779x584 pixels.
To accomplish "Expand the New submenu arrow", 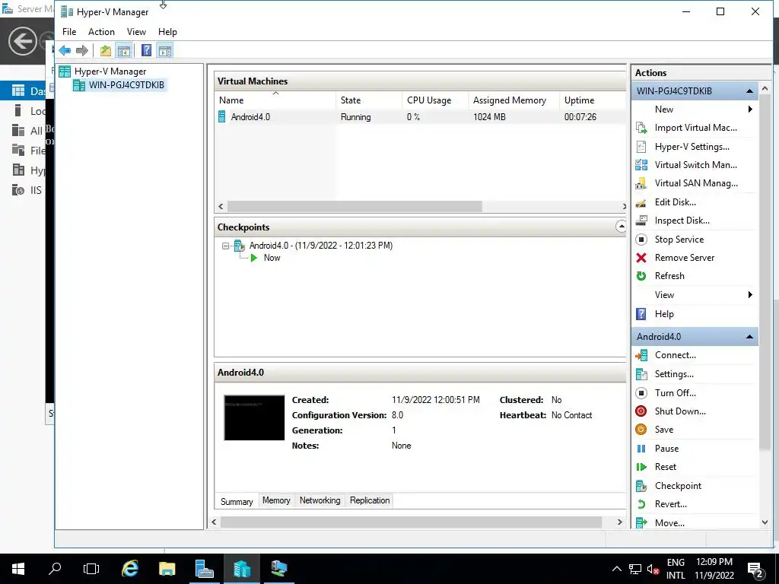I will coord(750,109).
